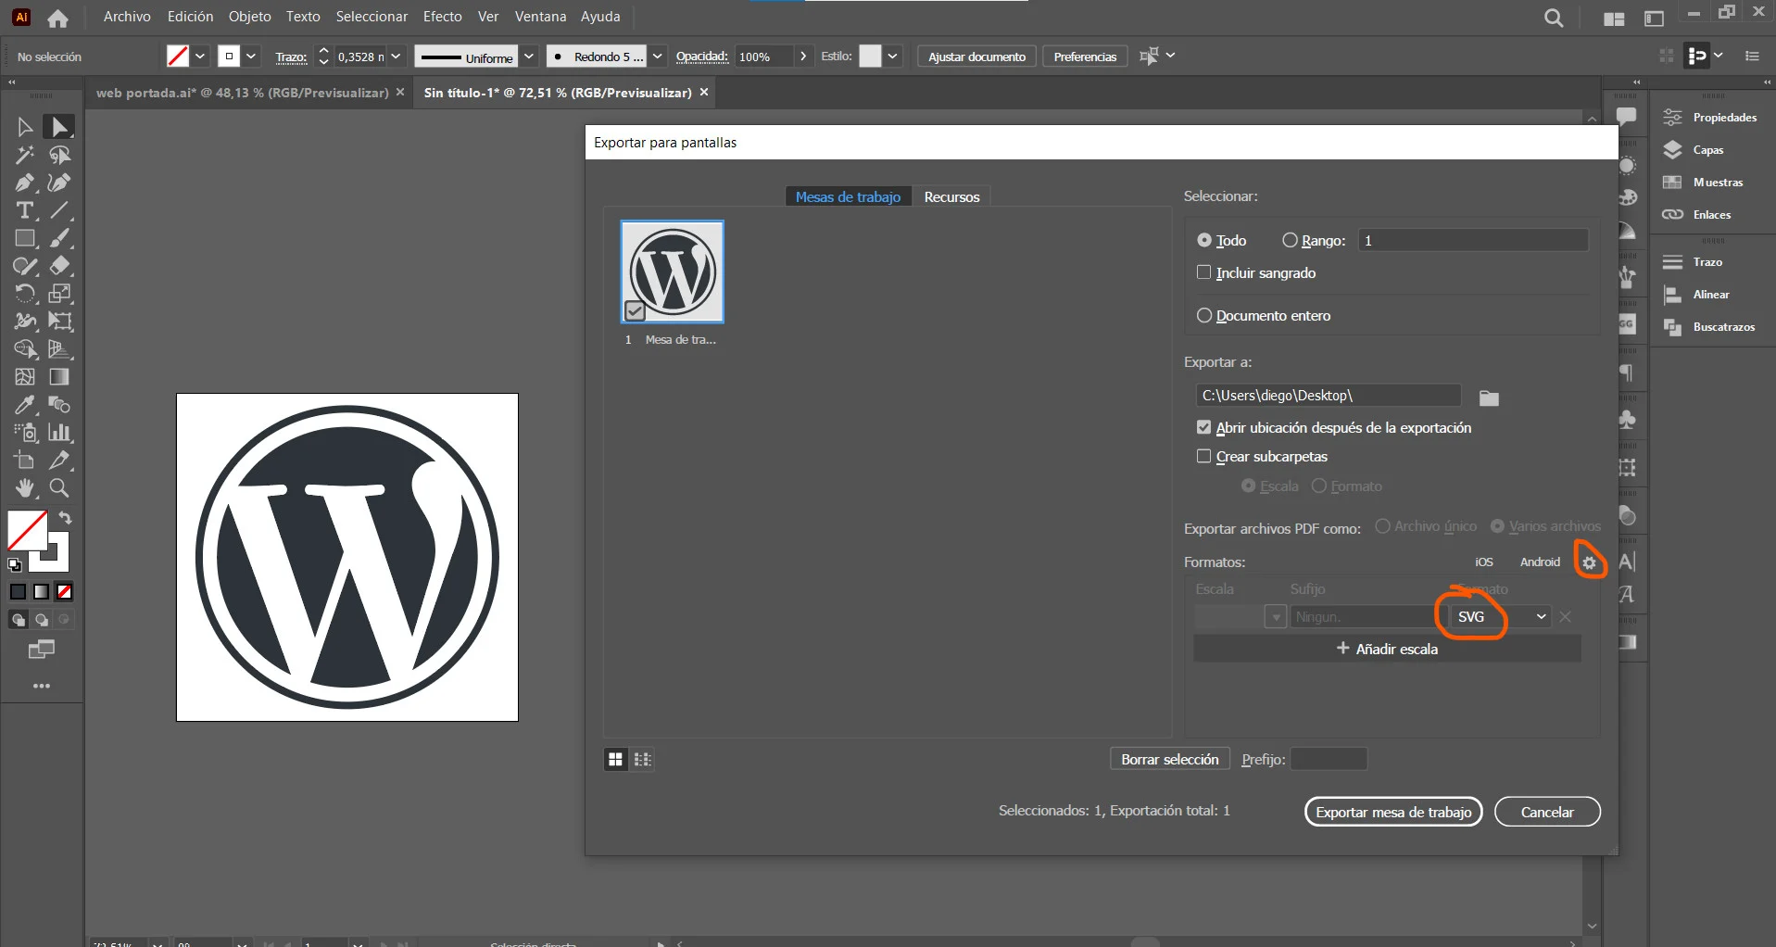The width and height of the screenshot is (1776, 947).
Task: Select the Column Graph tool
Action: [59, 433]
